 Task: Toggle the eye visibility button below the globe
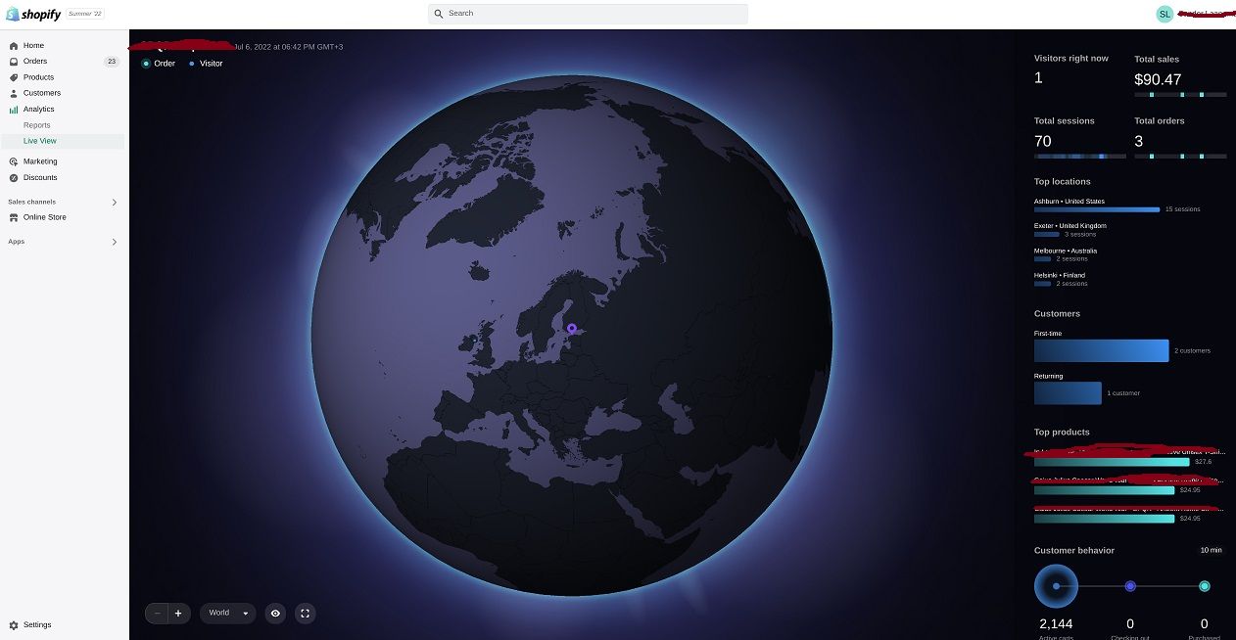tap(275, 614)
